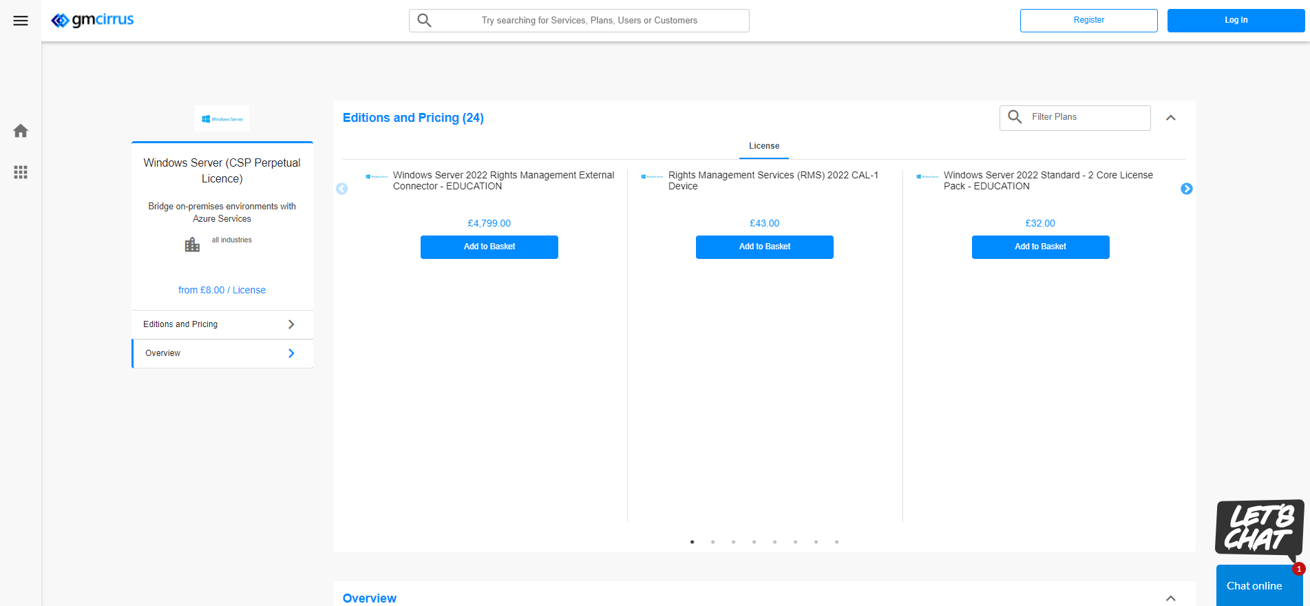Viewport: 1310px width, 606px height.
Task: Jump to first carousel page dot
Action: (692, 542)
